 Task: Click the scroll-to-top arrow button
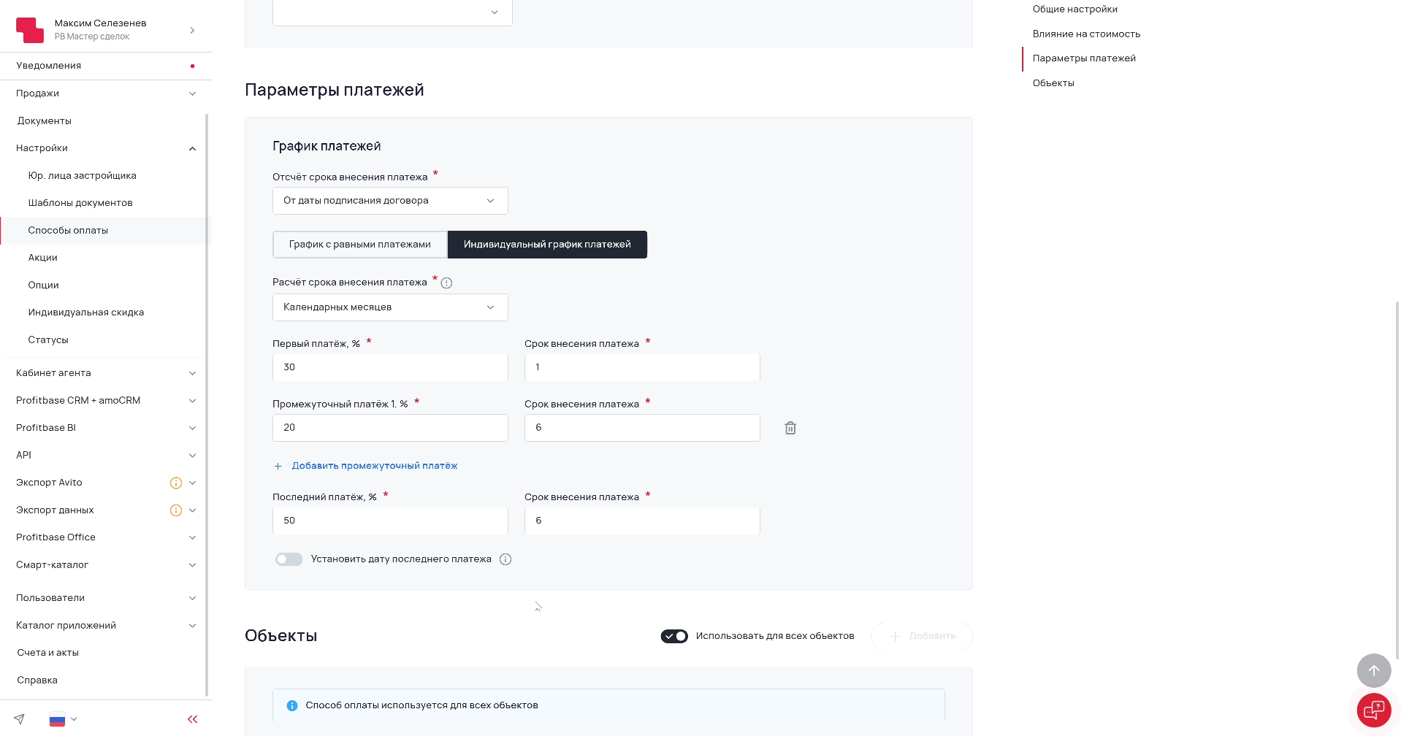click(1373, 670)
